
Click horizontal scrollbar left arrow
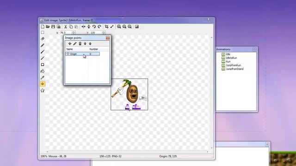[47, 152]
